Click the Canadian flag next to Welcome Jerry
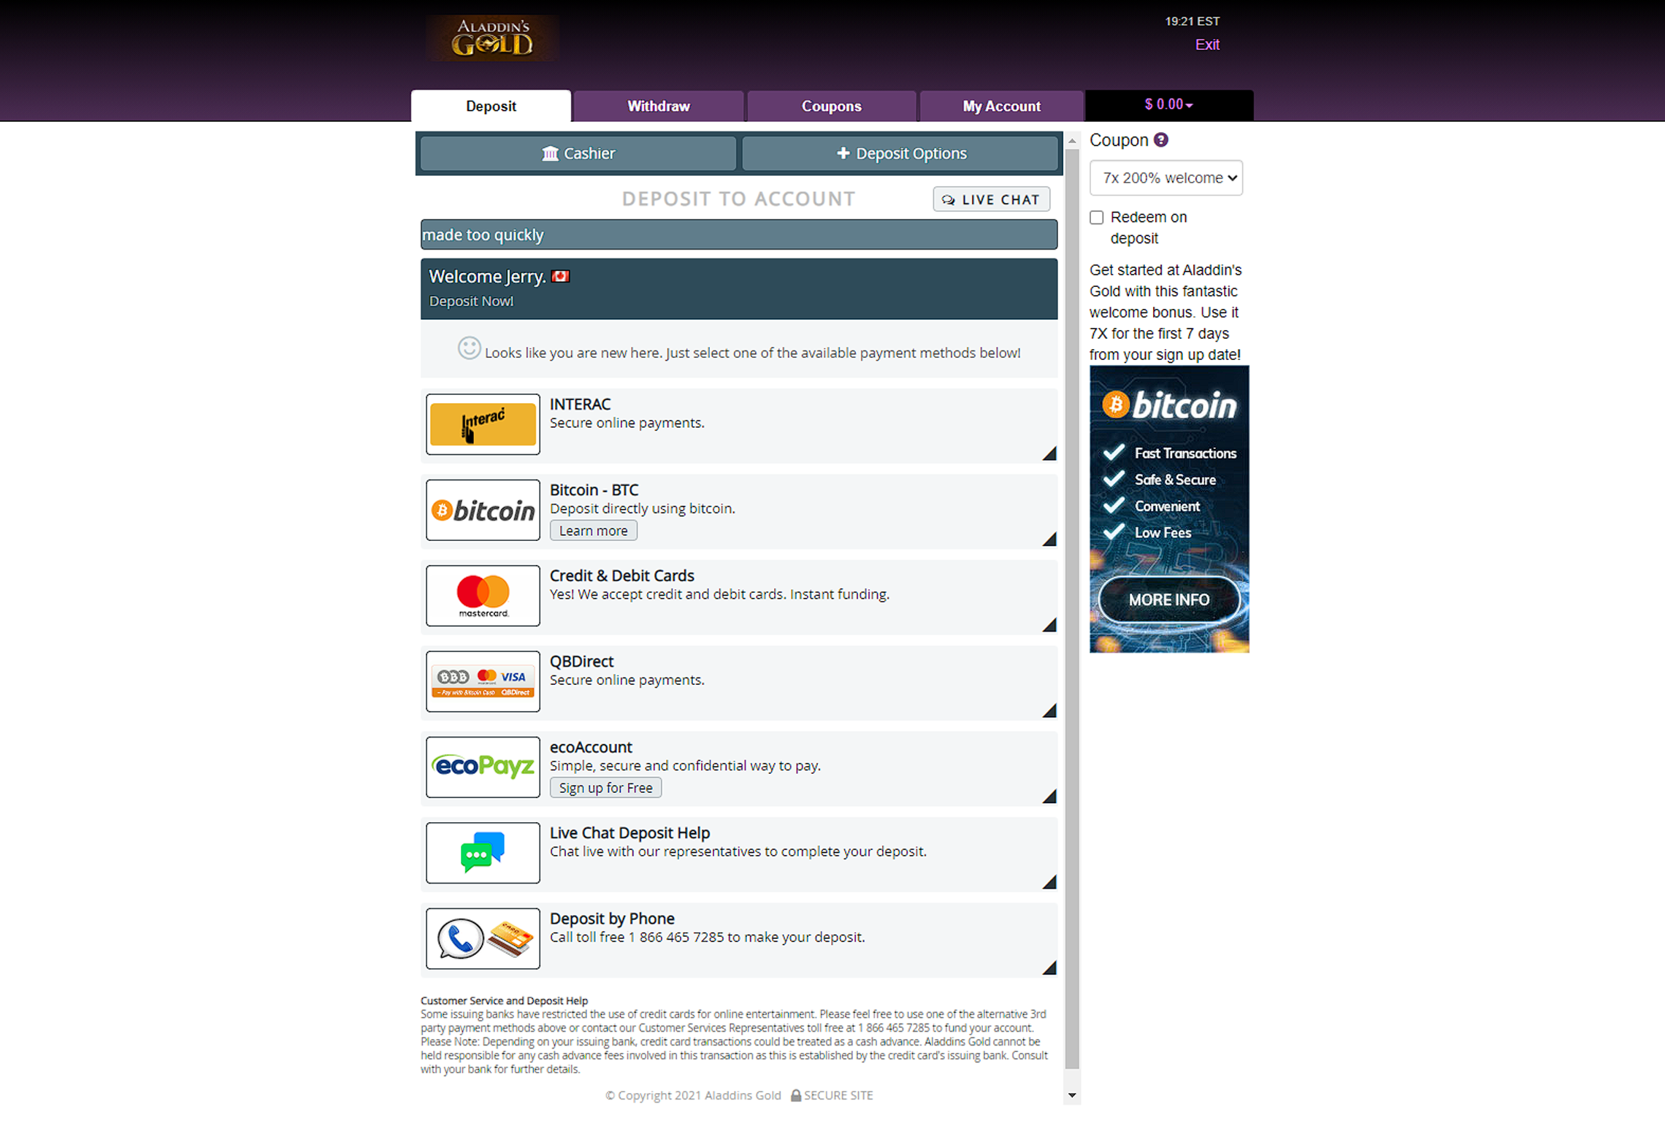This screenshot has height=1139, width=1665. tap(560, 277)
